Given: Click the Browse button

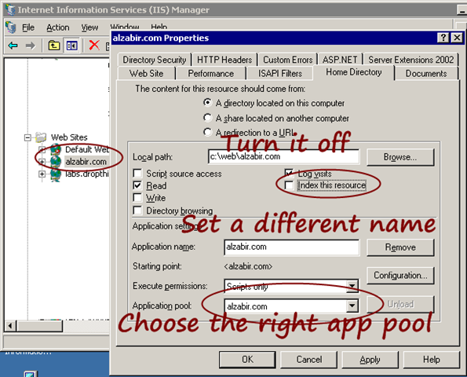Looking at the screenshot, I should click(400, 157).
